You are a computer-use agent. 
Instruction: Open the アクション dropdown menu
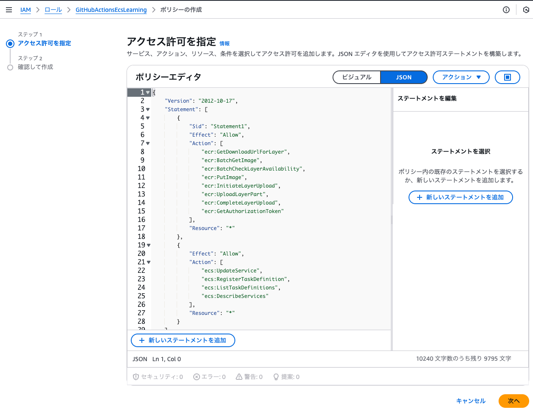(x=461, y=77)
